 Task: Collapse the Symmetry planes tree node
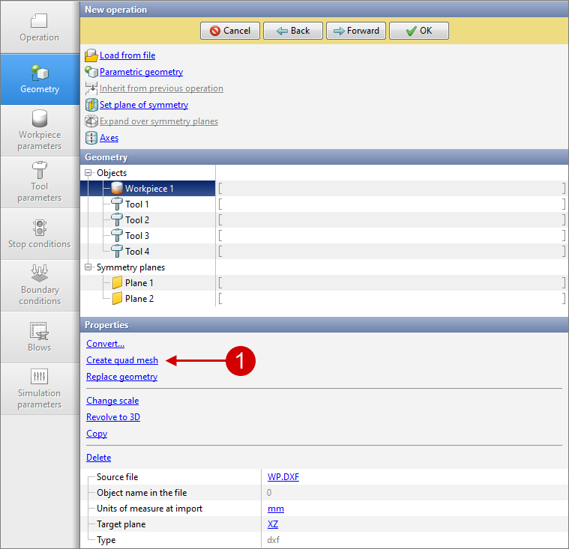[x=89, y=267]
